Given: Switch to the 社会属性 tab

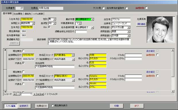Looking at the screenshot, I should (18, 14).
